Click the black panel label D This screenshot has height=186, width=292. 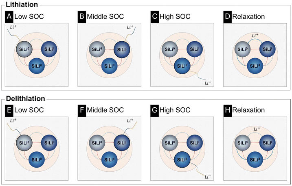coord(228,18)
